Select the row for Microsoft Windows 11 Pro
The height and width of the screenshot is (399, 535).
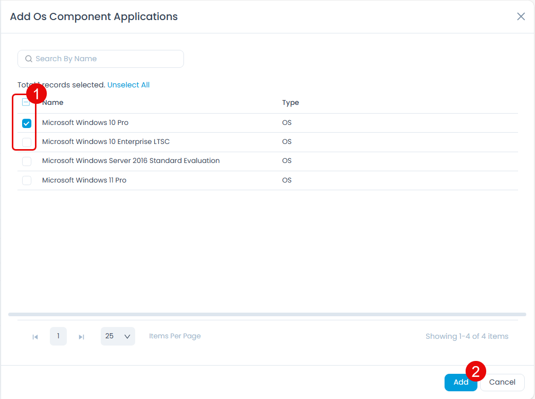(84, 180)
